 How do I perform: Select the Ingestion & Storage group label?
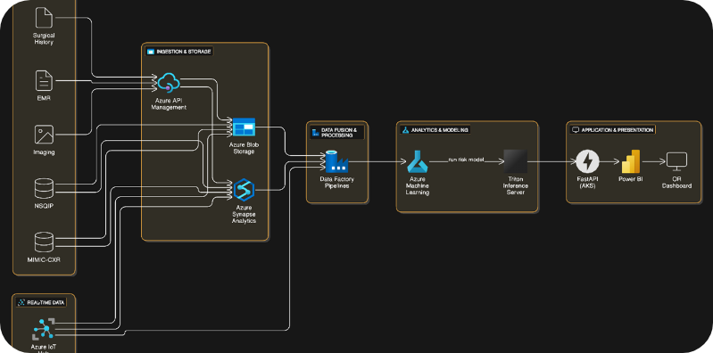click(x=178, y=52)
